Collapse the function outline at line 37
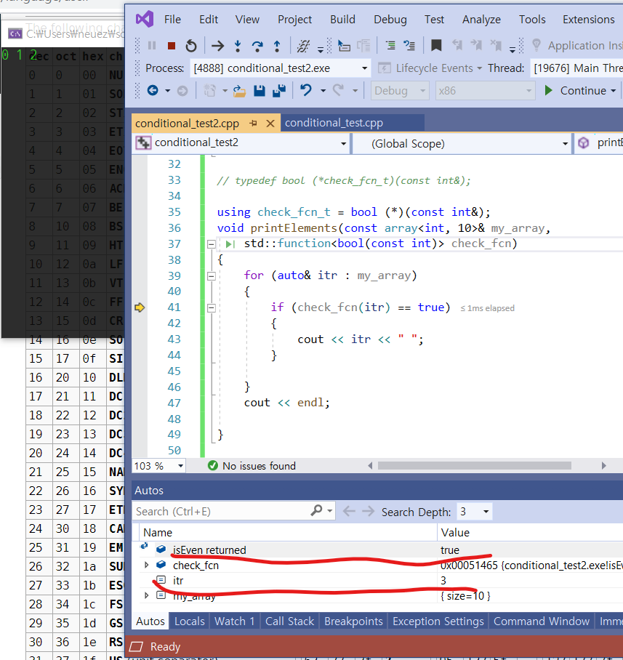623x660 pixels. [212, 244]
